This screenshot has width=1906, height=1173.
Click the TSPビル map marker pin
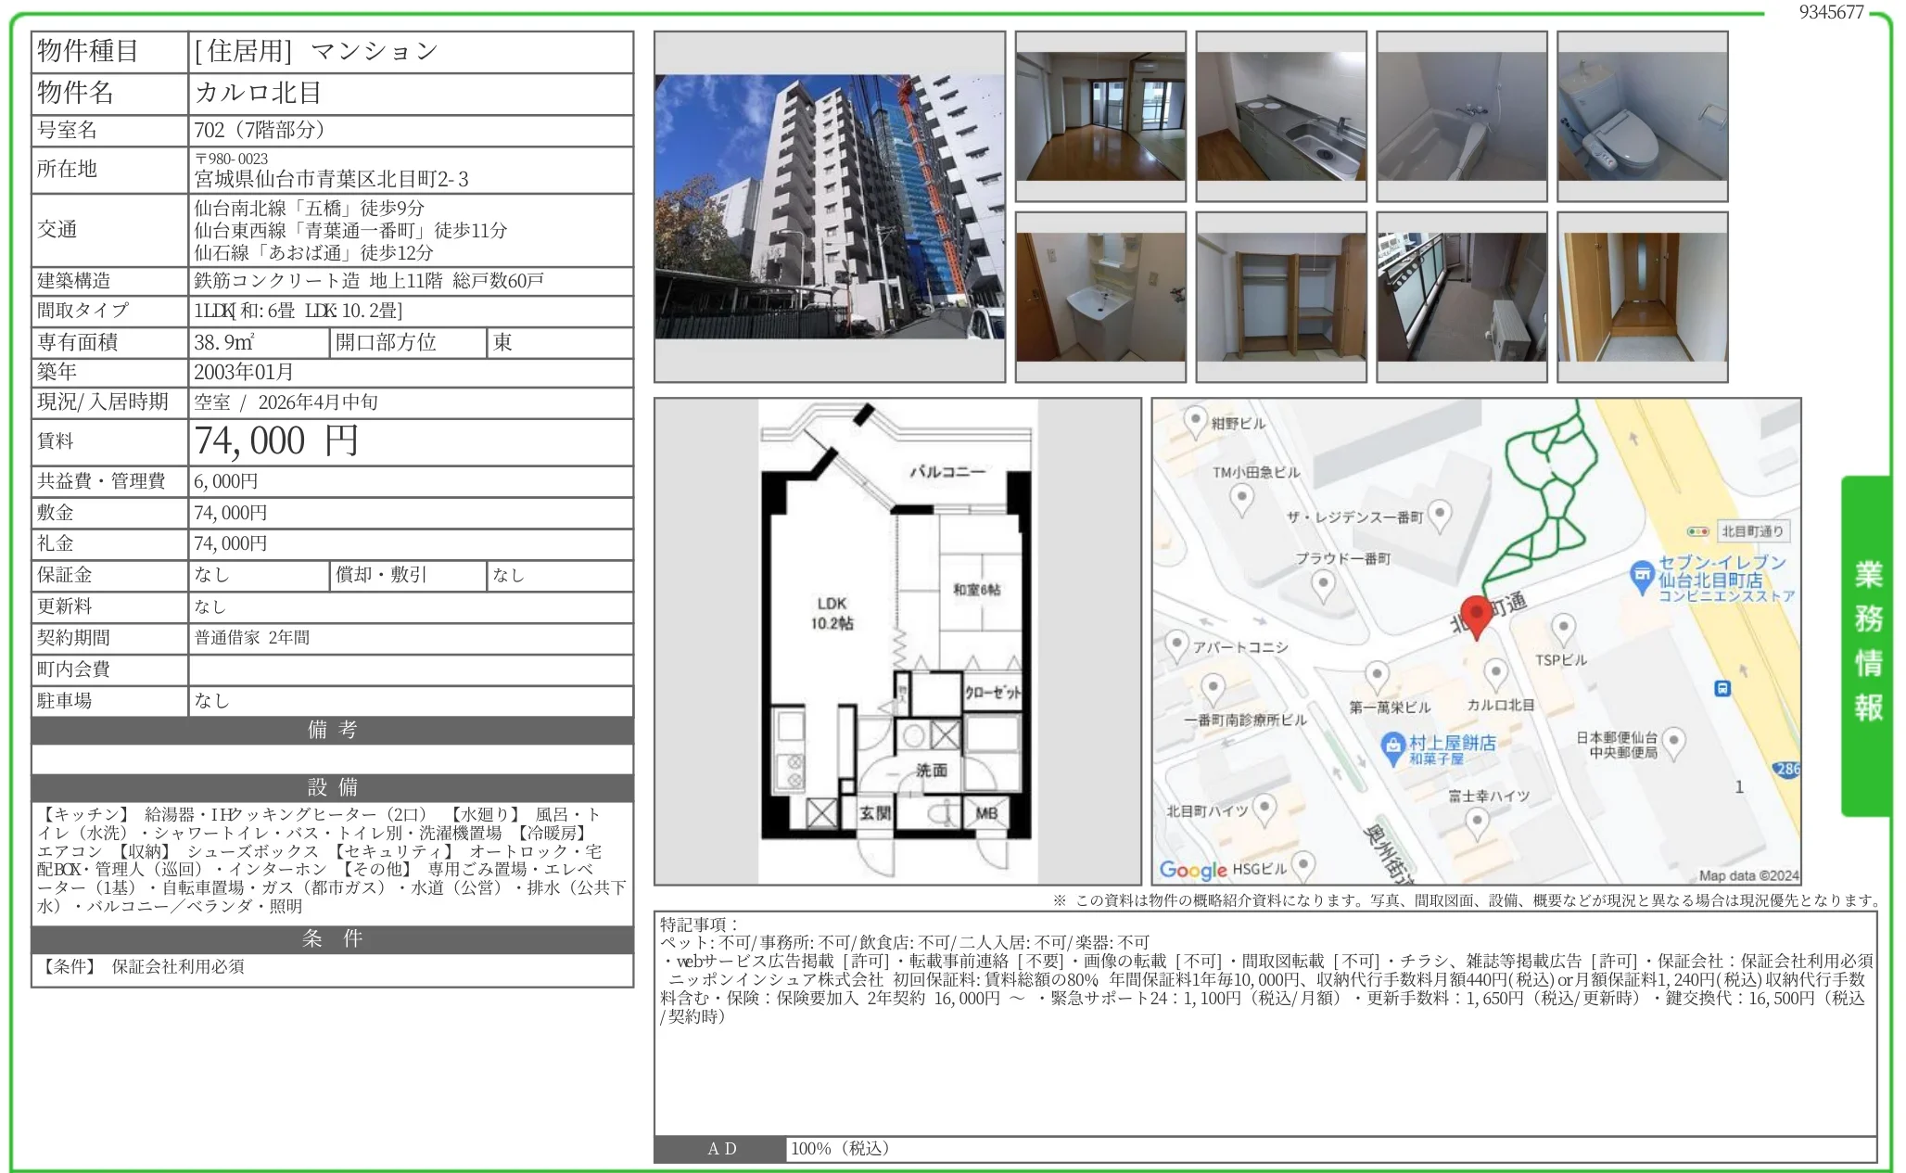coord(1563,630)
